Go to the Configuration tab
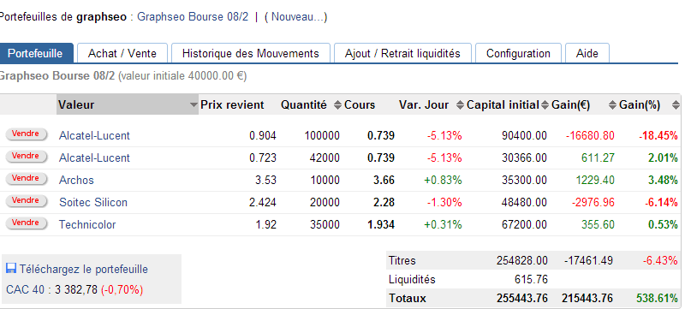Image resolution: width=685 pixels, height=309 pixels. pyautogui.click(x=518, y=54)
